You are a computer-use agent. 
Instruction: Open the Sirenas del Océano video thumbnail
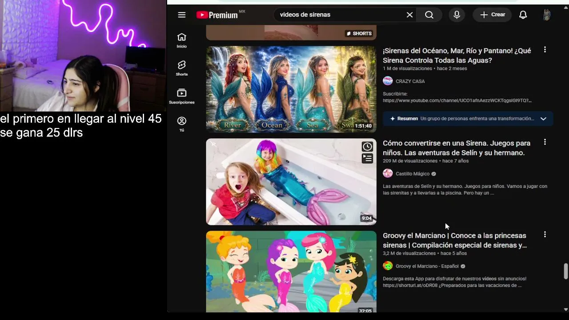(x=291, y=89)
